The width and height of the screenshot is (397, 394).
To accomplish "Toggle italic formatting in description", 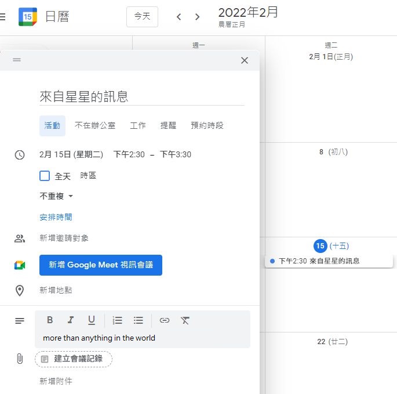I will click(71, 320).
